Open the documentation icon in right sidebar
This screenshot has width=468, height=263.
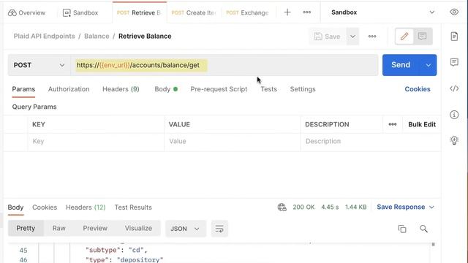coord(454,37)
